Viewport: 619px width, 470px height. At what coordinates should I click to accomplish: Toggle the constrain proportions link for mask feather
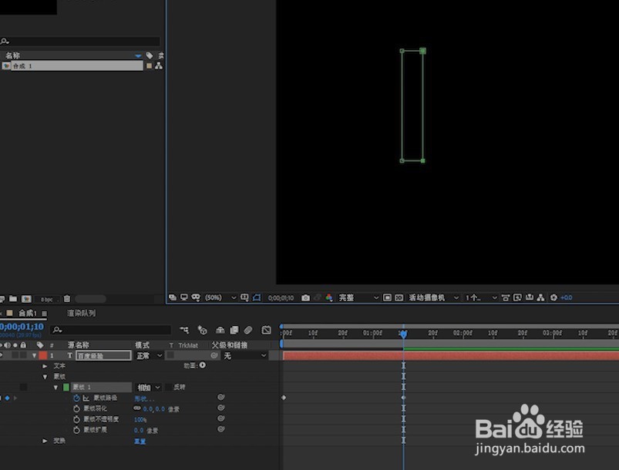click(x=137, y=408)
